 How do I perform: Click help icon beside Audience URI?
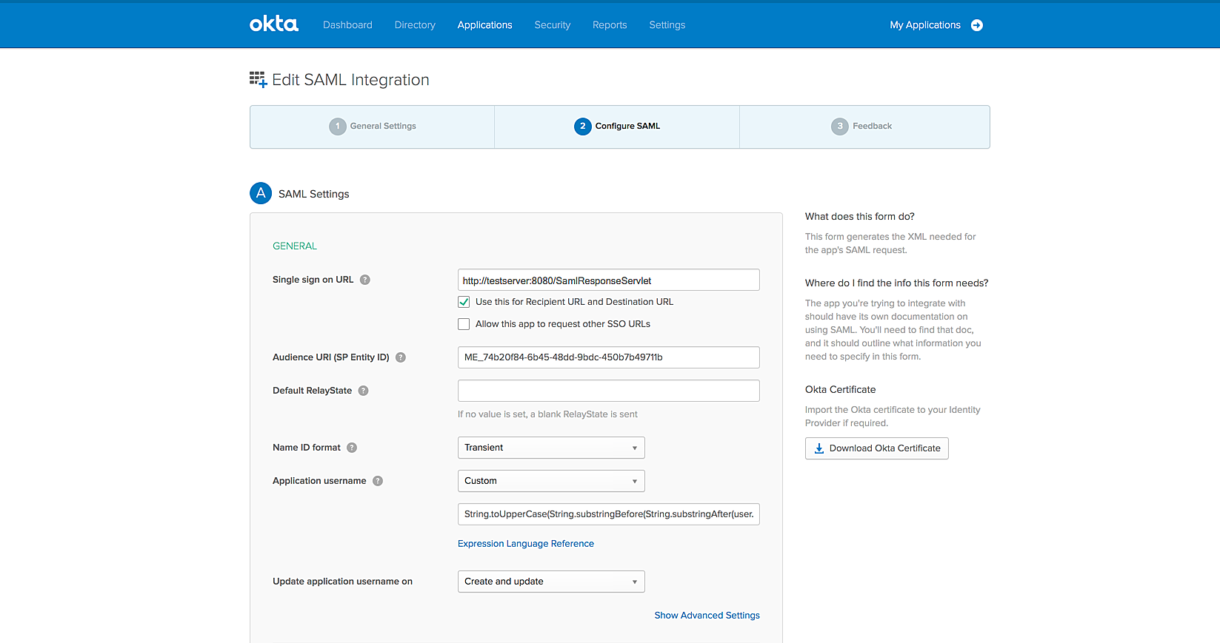click(x=401, y=357)
